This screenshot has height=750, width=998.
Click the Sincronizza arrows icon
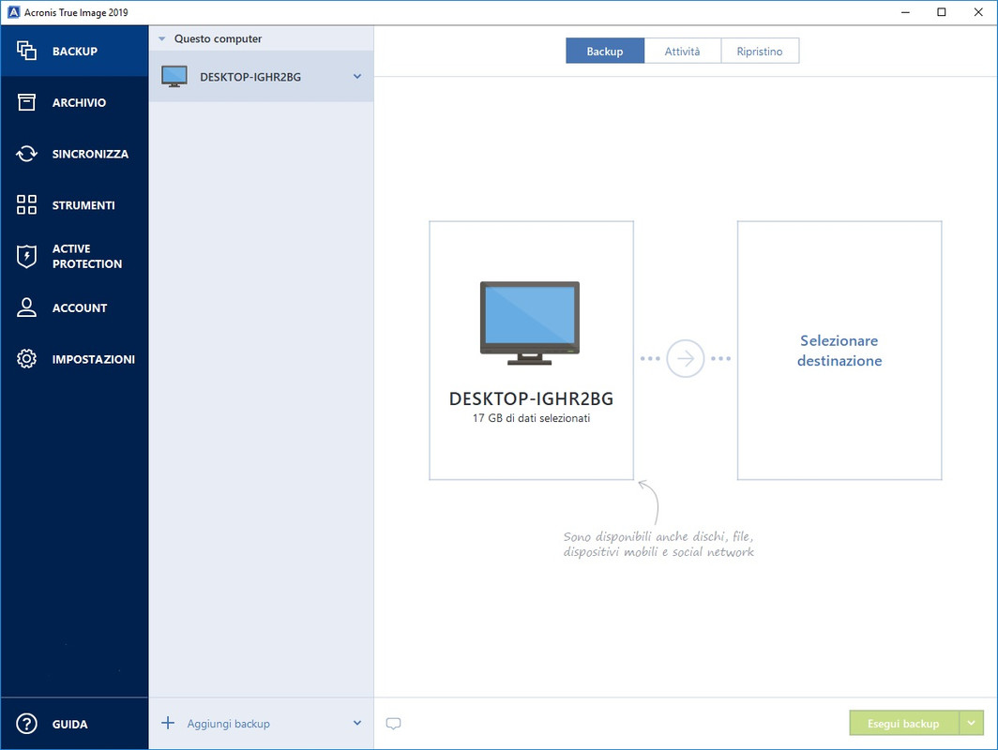point(26,154)
